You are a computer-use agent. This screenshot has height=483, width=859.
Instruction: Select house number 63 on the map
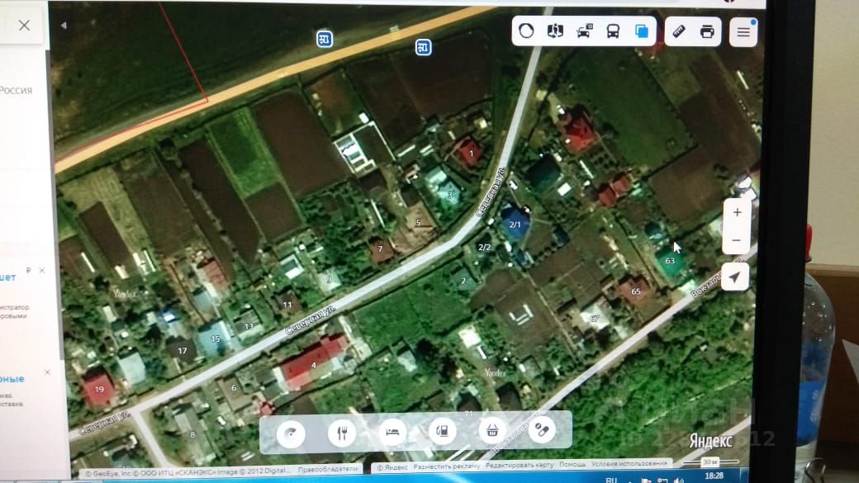[670, 261]
